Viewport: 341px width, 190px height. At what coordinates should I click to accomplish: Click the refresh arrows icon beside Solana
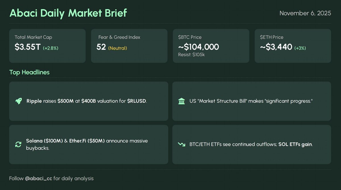coord(18,144)
